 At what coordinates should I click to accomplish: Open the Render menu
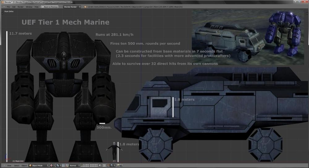coord(20,7)
